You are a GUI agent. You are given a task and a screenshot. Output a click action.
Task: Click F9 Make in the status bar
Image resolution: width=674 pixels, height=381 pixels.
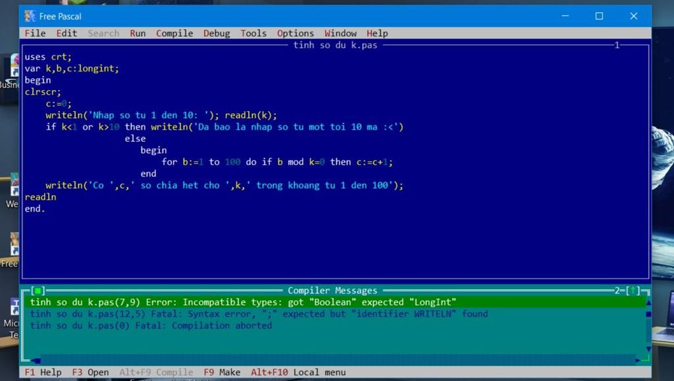222,372
